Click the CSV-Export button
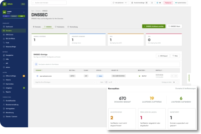 click(x=163, y=56)
